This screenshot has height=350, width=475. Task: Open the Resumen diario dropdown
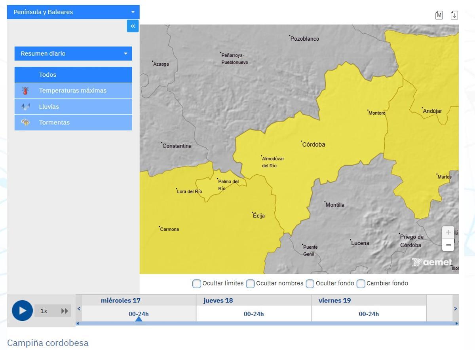73,53
